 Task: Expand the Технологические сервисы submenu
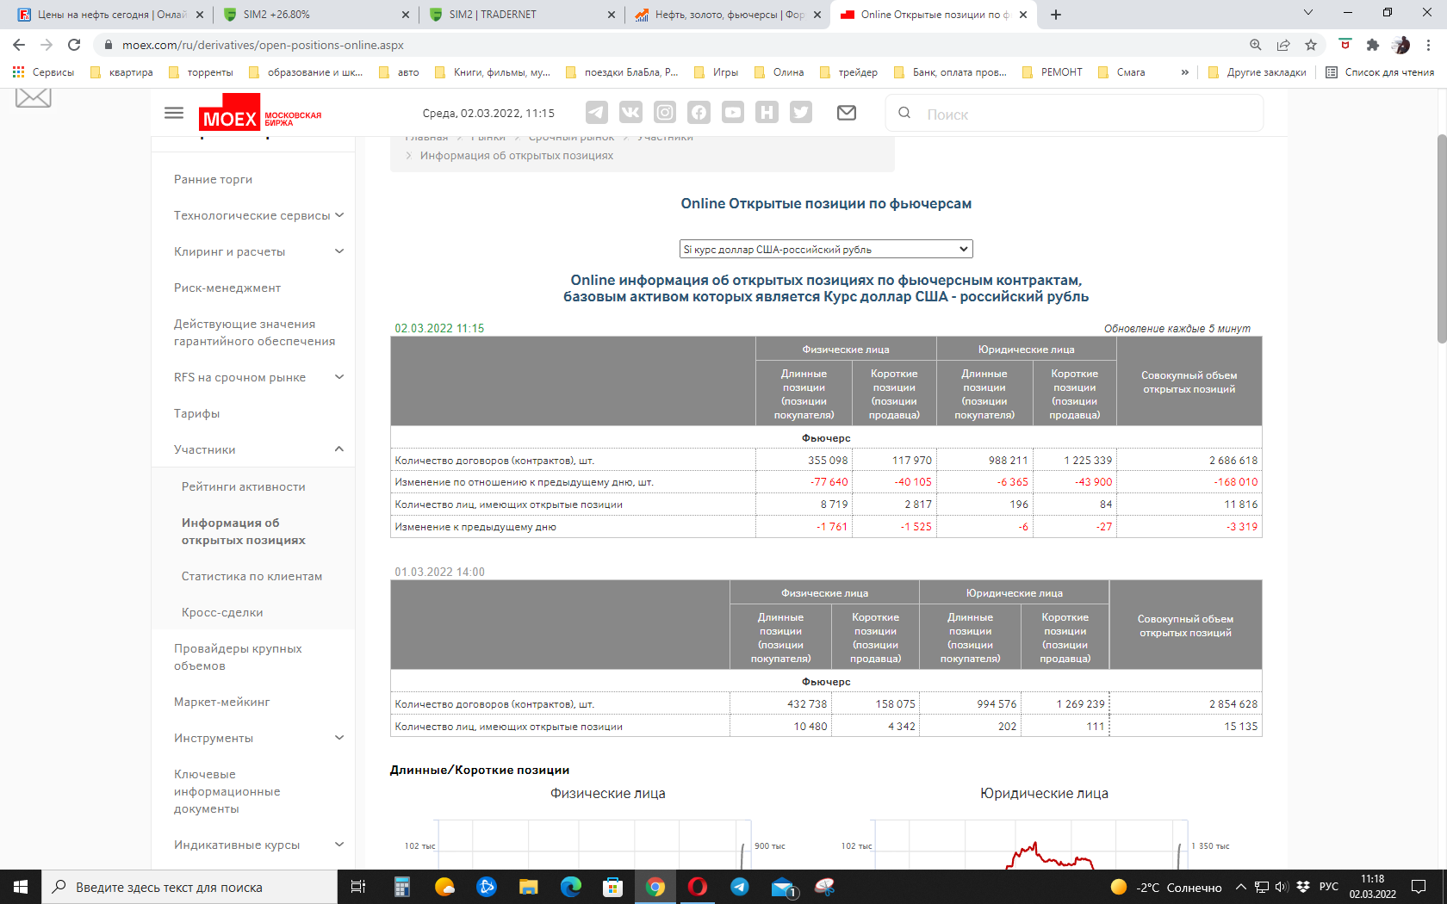click(339, 215)
